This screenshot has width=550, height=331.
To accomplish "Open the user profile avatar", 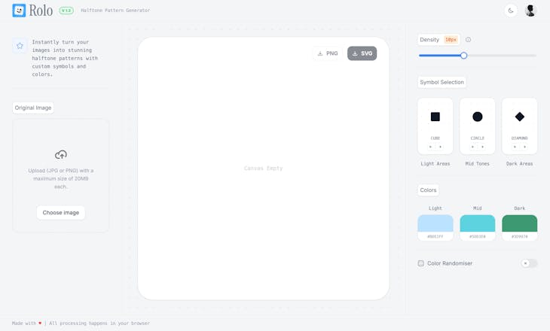I will (530, 11).
